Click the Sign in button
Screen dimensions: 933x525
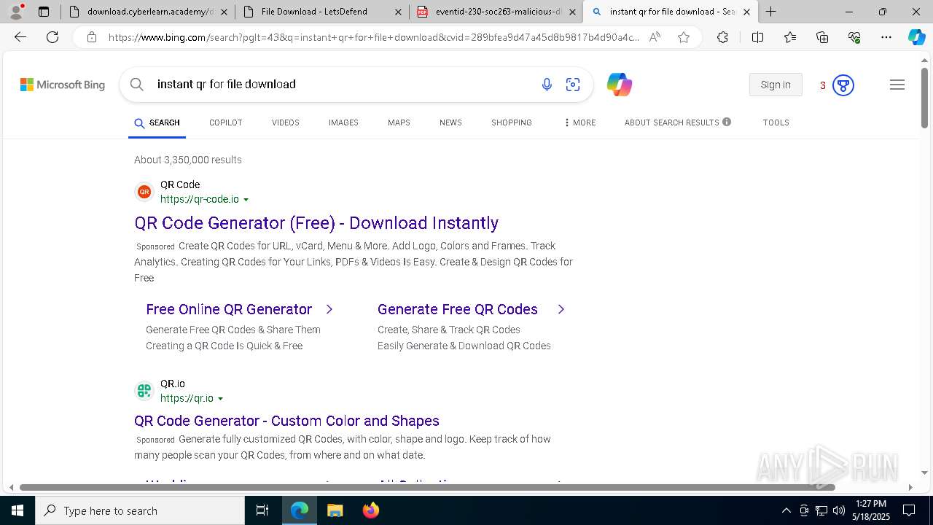coord(776,85)
